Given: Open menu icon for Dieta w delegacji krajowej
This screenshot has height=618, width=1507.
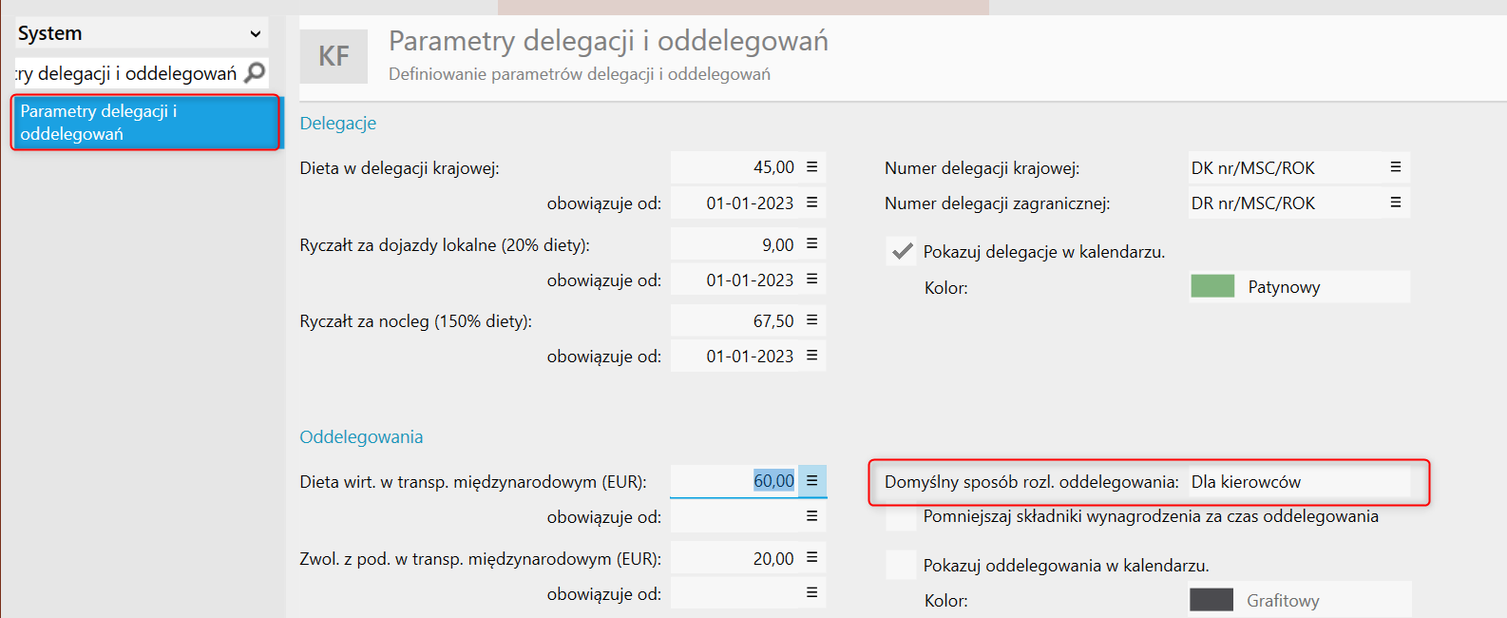Looking at the screenshot, I should tap(812, 167).
